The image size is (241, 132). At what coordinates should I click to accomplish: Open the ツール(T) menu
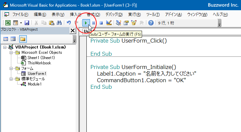(153, 15)
